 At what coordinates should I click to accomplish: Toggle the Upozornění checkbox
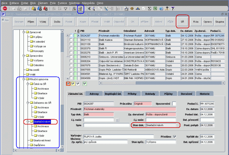(x=174, y=104)
